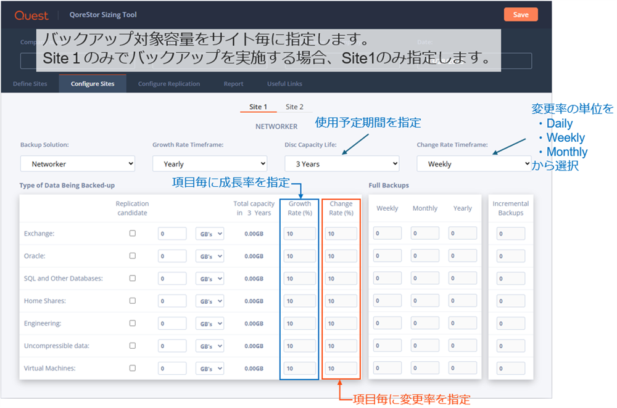Tick SQL and Other Databases replication checkbox
This screenshot has height=408, width=617.
point(133,278)
